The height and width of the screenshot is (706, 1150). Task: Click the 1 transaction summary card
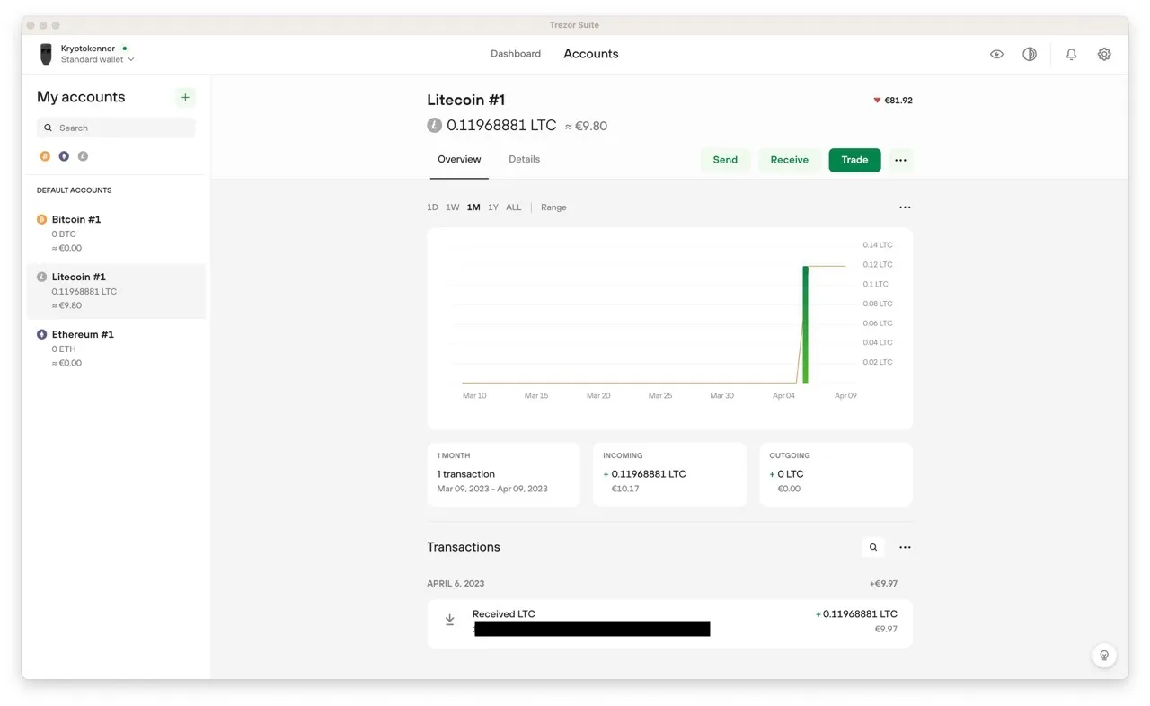click(x=504, y=474)
